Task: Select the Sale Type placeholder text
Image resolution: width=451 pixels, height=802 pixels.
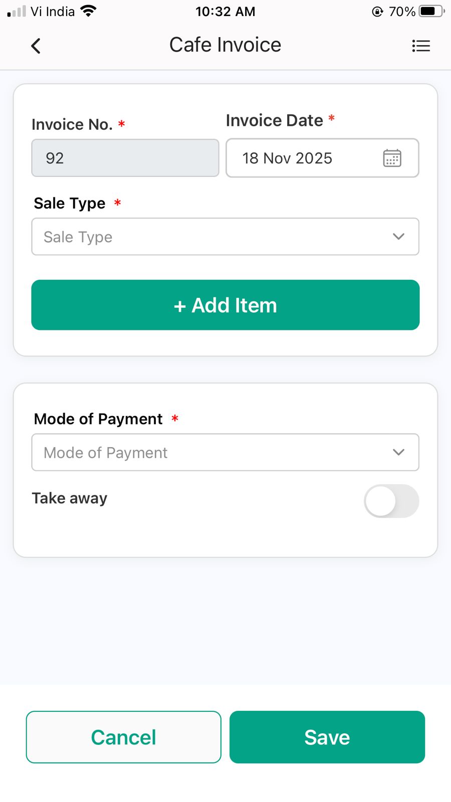Action: click(x=78, y=237)
